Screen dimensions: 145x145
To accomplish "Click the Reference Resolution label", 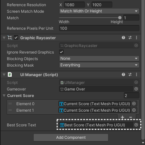I will pyautogui.click(x=26, y=5).
